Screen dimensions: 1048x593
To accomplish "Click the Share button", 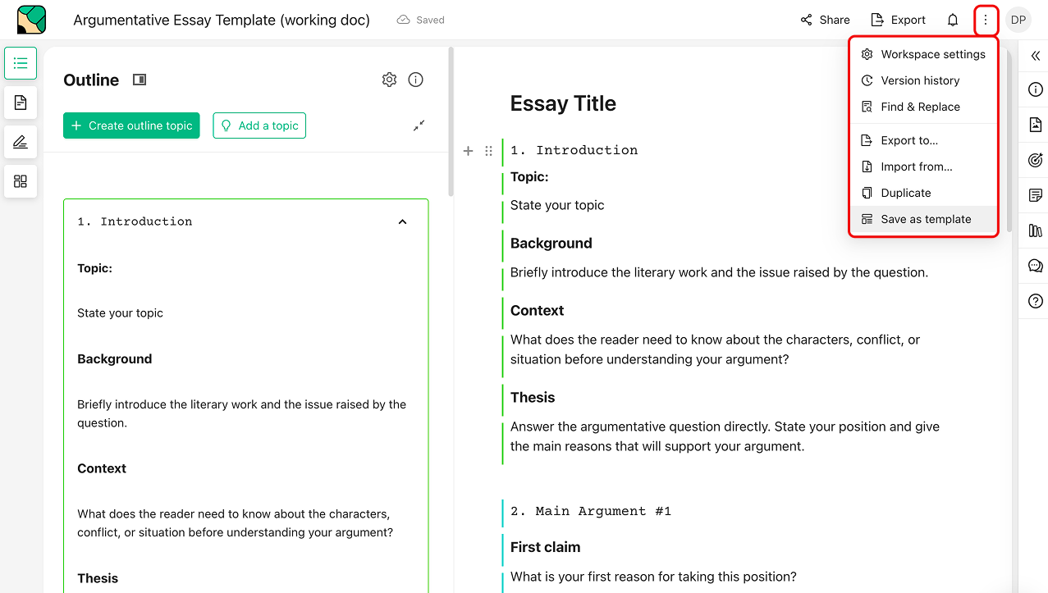I will (x=825, y=20).
